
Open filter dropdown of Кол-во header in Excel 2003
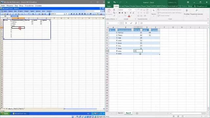(x=32, y=20)
